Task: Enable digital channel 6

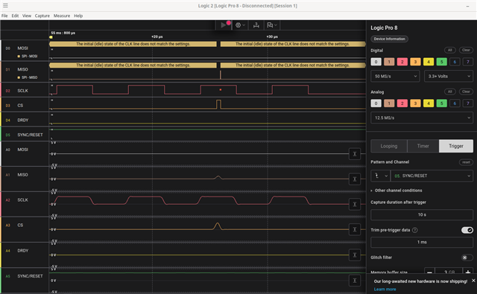Action: click(455, 62)
